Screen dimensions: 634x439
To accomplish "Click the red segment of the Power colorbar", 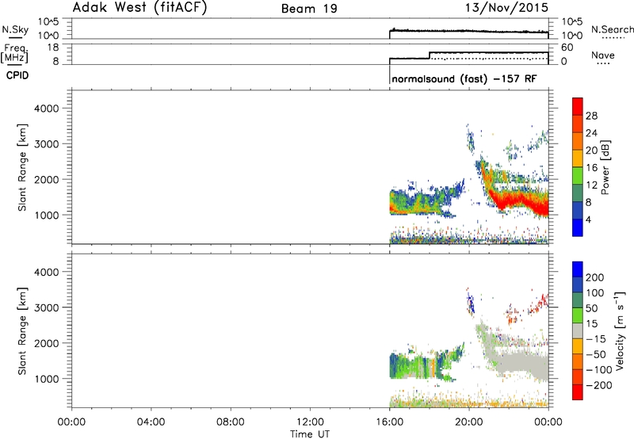I will pos(578,106).
